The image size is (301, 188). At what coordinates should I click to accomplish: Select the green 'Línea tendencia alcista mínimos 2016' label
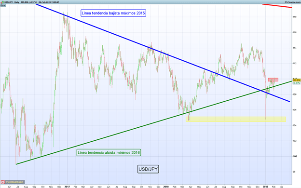click(109, 152)
